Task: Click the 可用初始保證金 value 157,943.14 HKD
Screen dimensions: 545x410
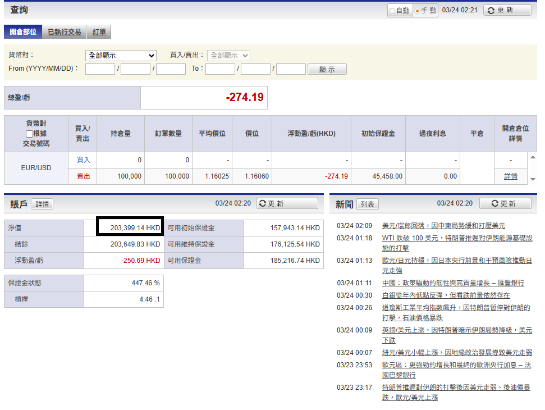Action: [295, 228]
